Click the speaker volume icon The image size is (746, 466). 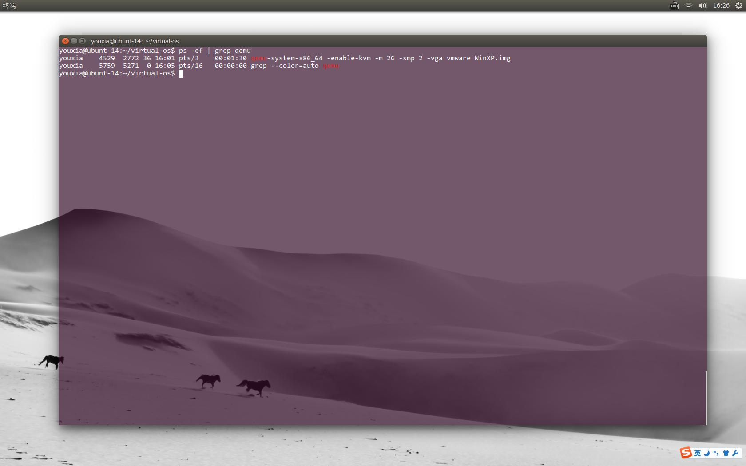pyautogui.click(x=702, y=6)
